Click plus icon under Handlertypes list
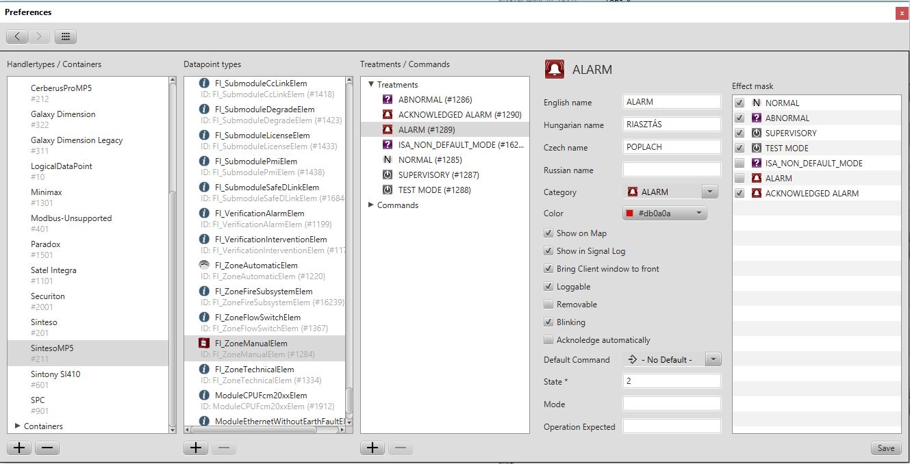Viewport: 910px width, 464px height. coord(19,448)
